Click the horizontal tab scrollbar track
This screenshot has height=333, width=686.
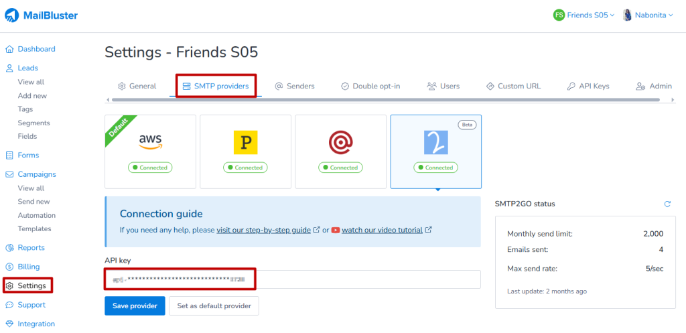tap(385, 101)
